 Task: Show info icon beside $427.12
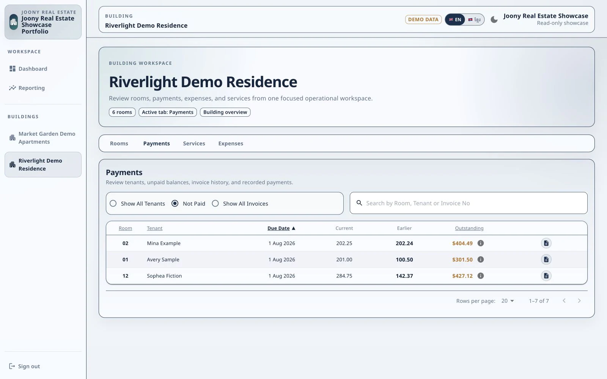(x=481, y=276)
